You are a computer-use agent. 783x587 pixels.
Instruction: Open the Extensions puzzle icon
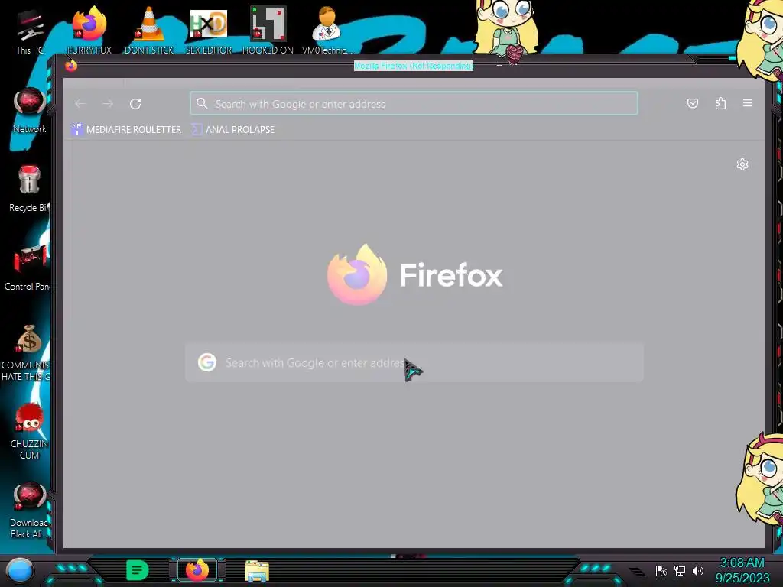coord(720,103)
